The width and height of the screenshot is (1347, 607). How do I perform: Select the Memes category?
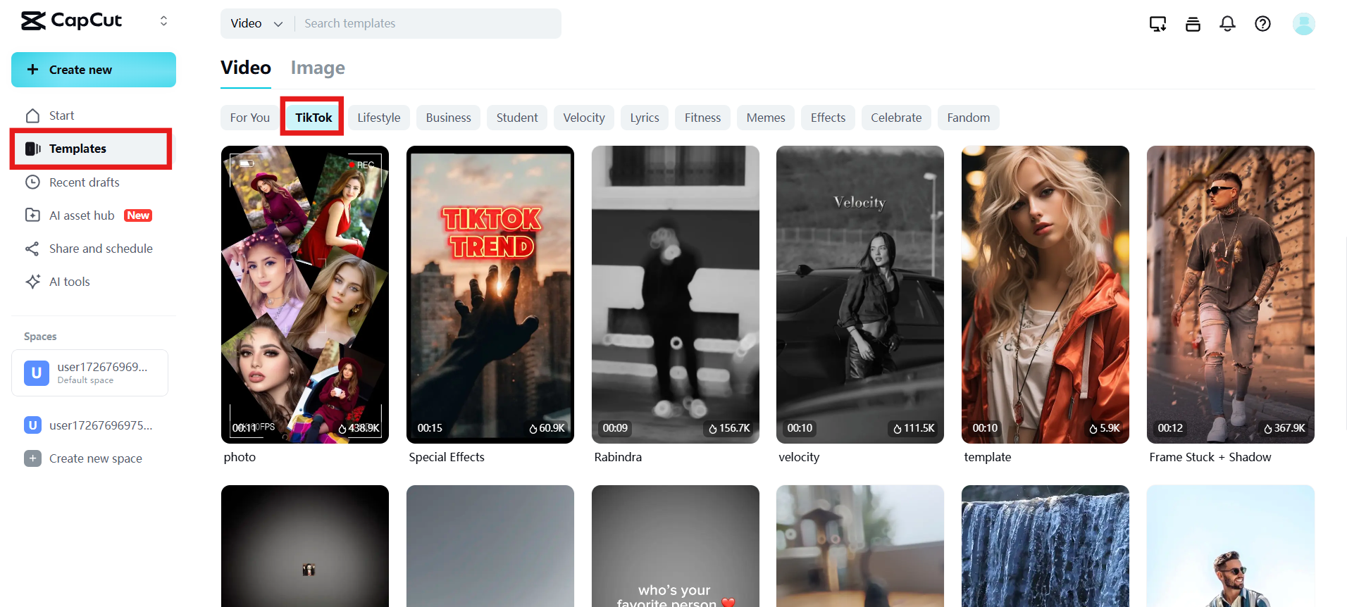pos(766,118)
